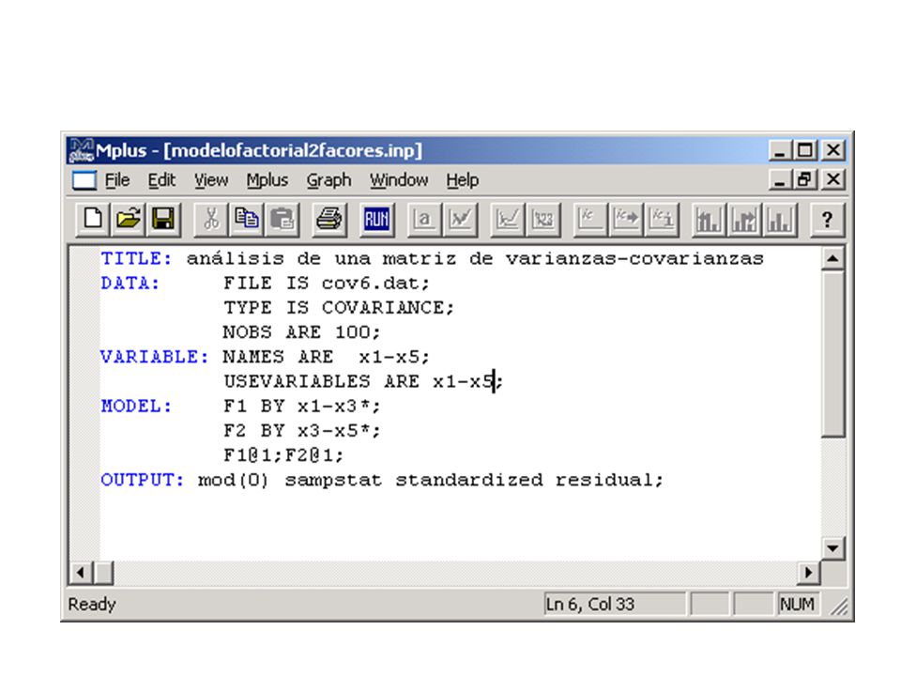Close the inner document window

click(x=833, y=180)
